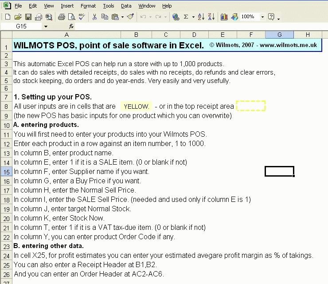This screenshot has width=328, height=284.
Task: Click the Undo arrow icon
Action: (x=143, y=16)
